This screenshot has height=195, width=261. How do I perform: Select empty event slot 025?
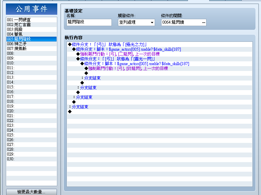coord(32,135)
